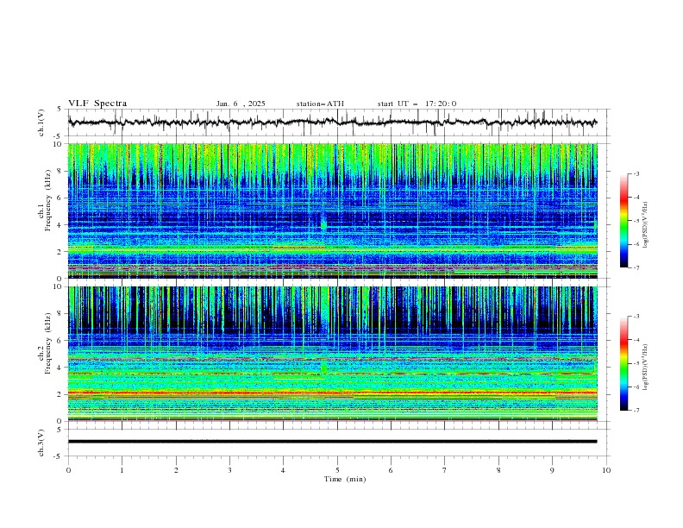Click the ch.2 color bar "-3" label
Image resolution: width=683 pixels, height=528 pixels.
[x=636, y=317]
